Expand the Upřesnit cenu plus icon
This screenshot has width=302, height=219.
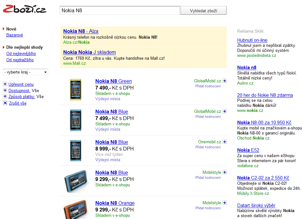pos(5,84)
